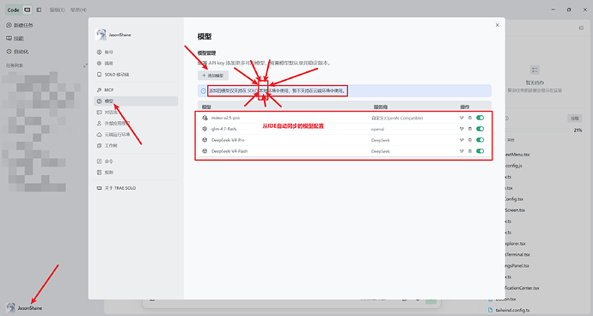Open 技能 in the main window sidebar

pos(15,39)
